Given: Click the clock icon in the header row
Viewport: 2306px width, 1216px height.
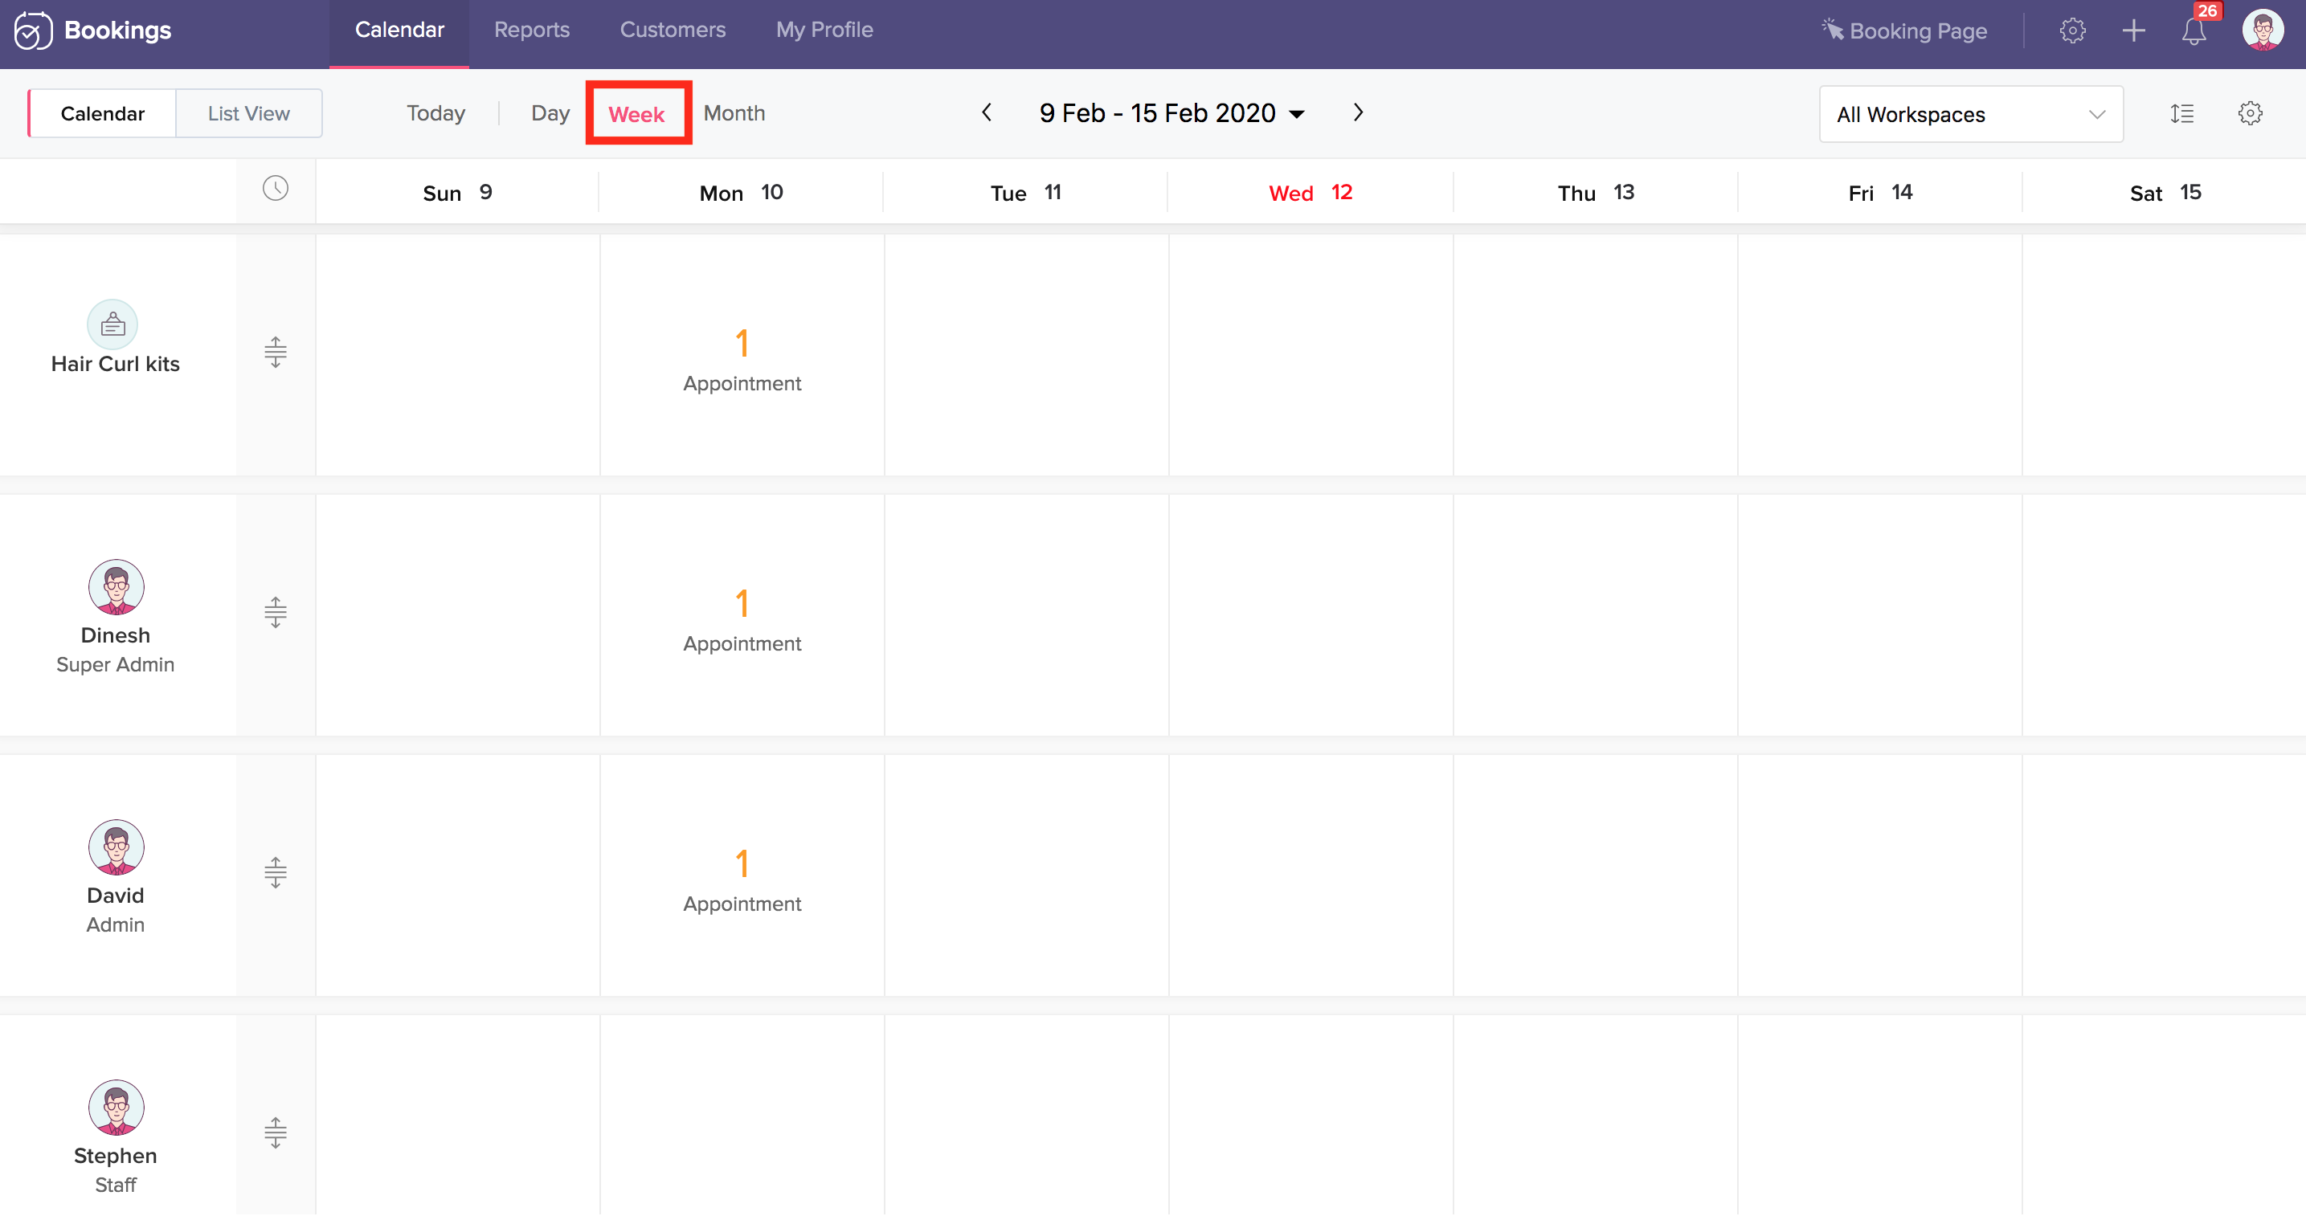Looking at the screenshot, I should (275, 189).
